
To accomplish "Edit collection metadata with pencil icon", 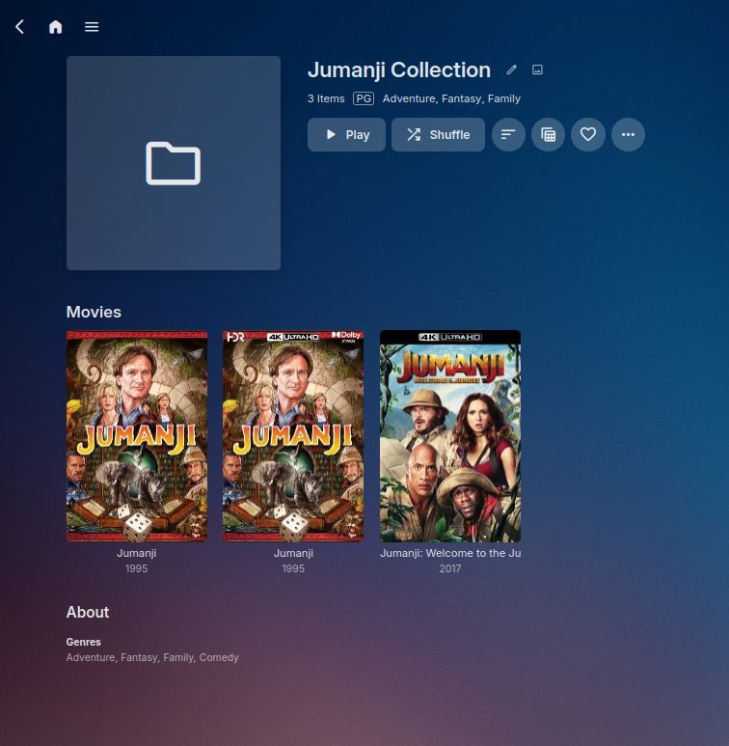I will [511, 69].
